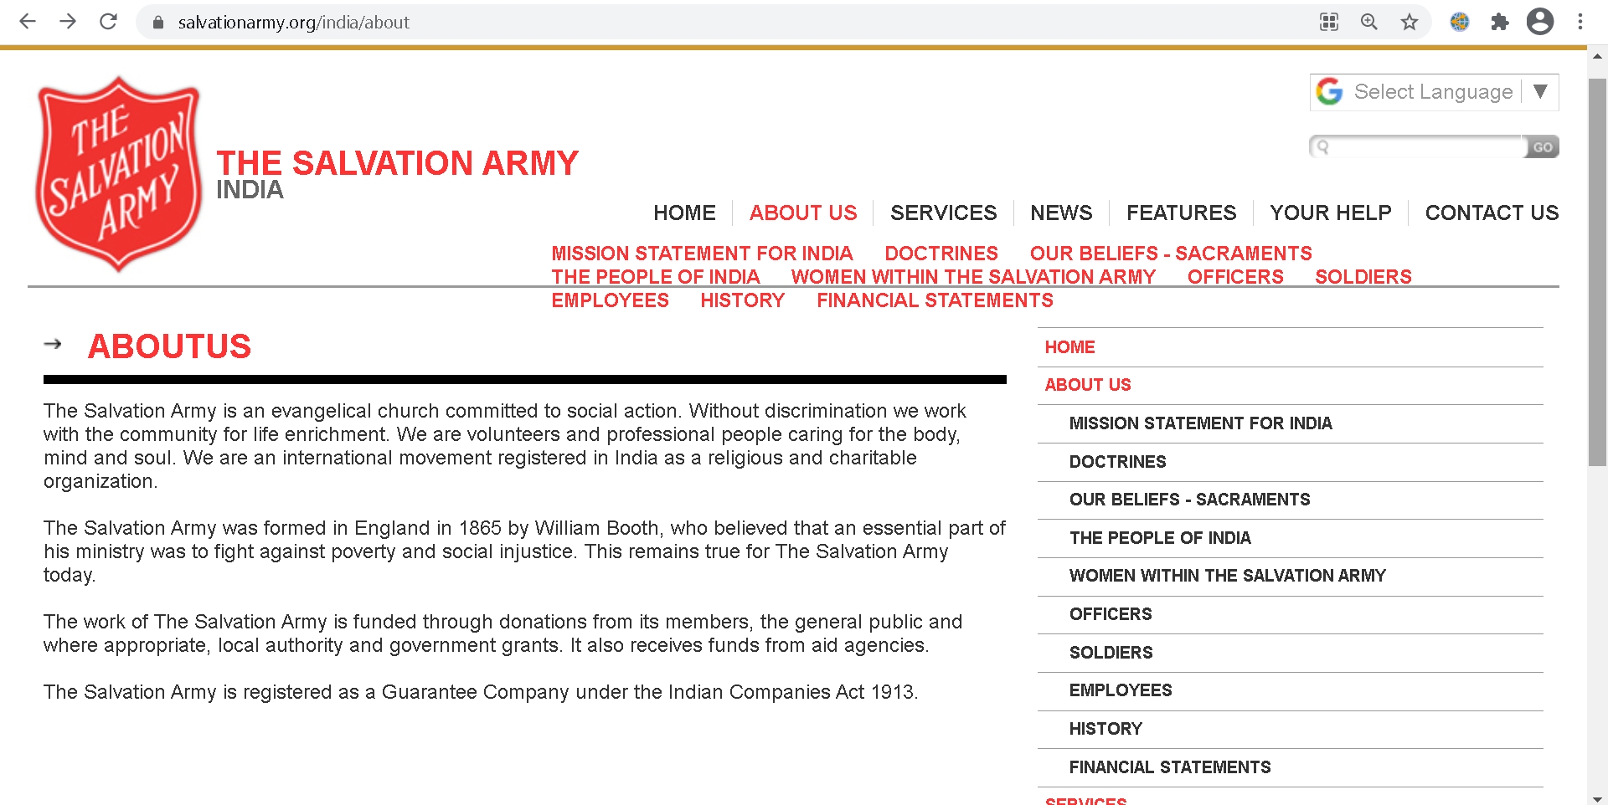Open red EMPLOYEES submenu link
This screenshot has width=1608, height=805.
tap(610, 300)
